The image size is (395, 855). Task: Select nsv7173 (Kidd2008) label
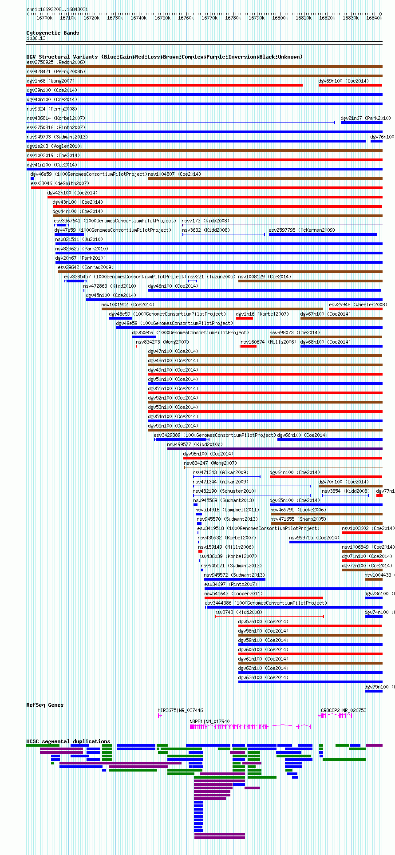(x=206, y=221)
